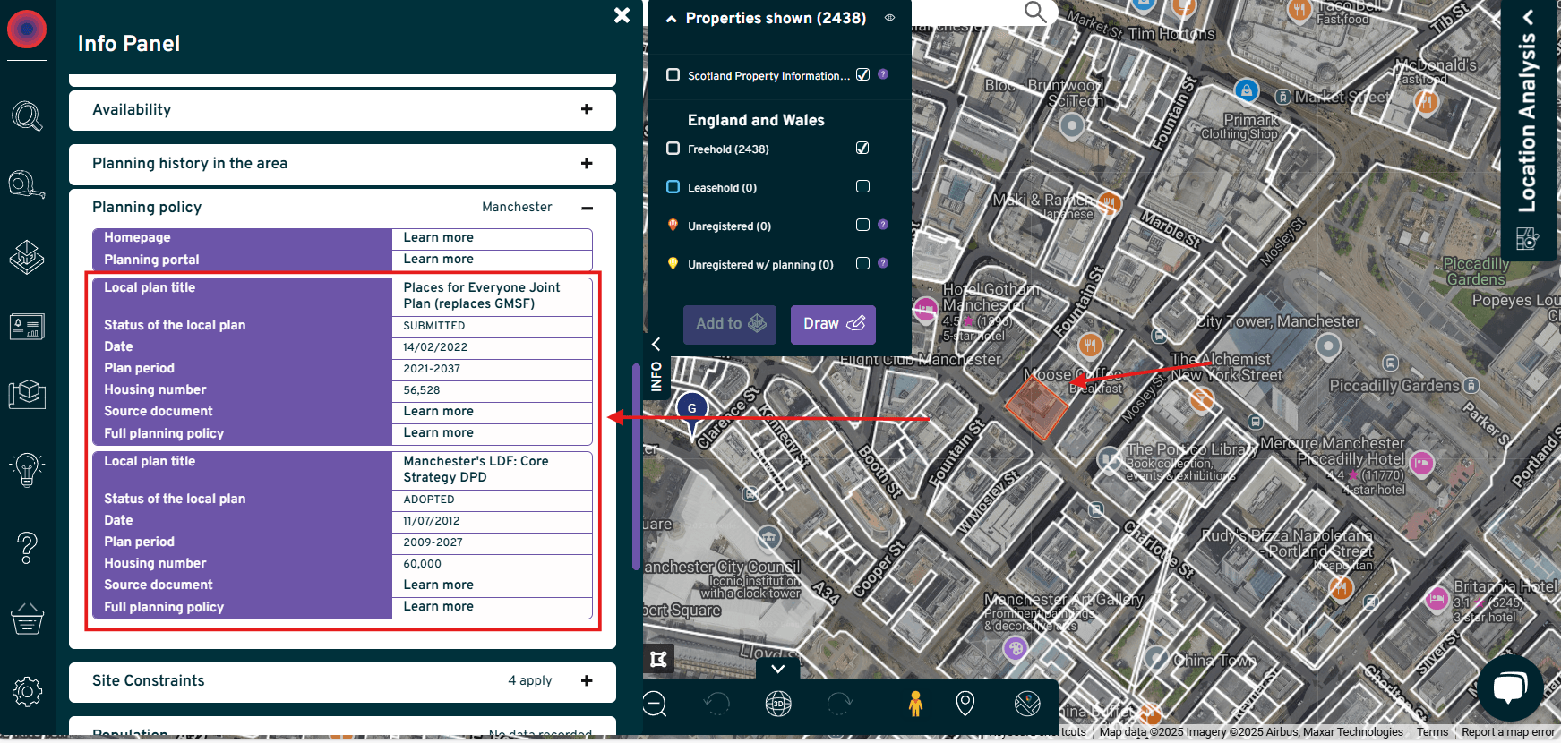This screenshot has width=1561, height=743.
Task: Click the Add to button
Action: 730,324
